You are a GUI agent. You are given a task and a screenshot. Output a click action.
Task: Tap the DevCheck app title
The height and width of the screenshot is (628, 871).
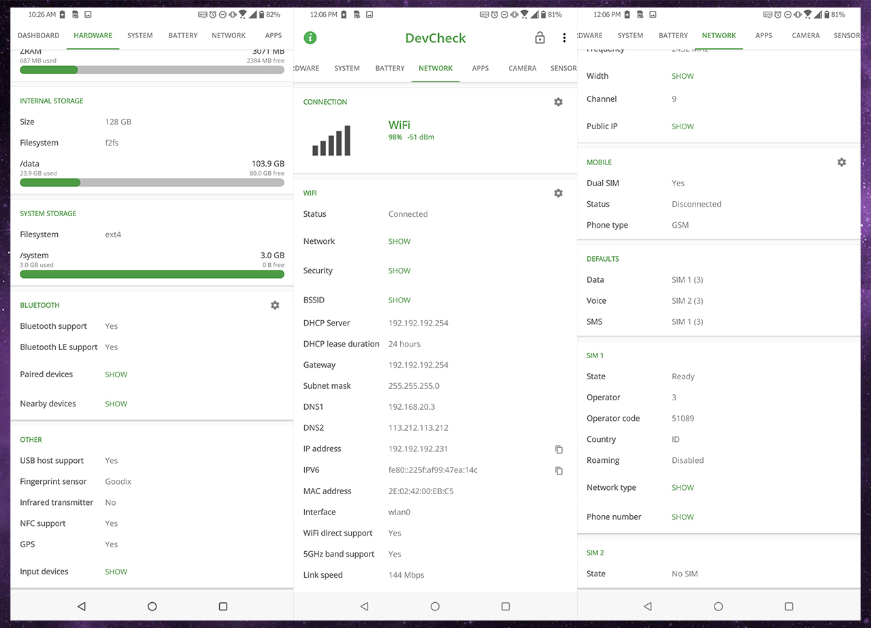pyautogui.click(x=435, y=38)
